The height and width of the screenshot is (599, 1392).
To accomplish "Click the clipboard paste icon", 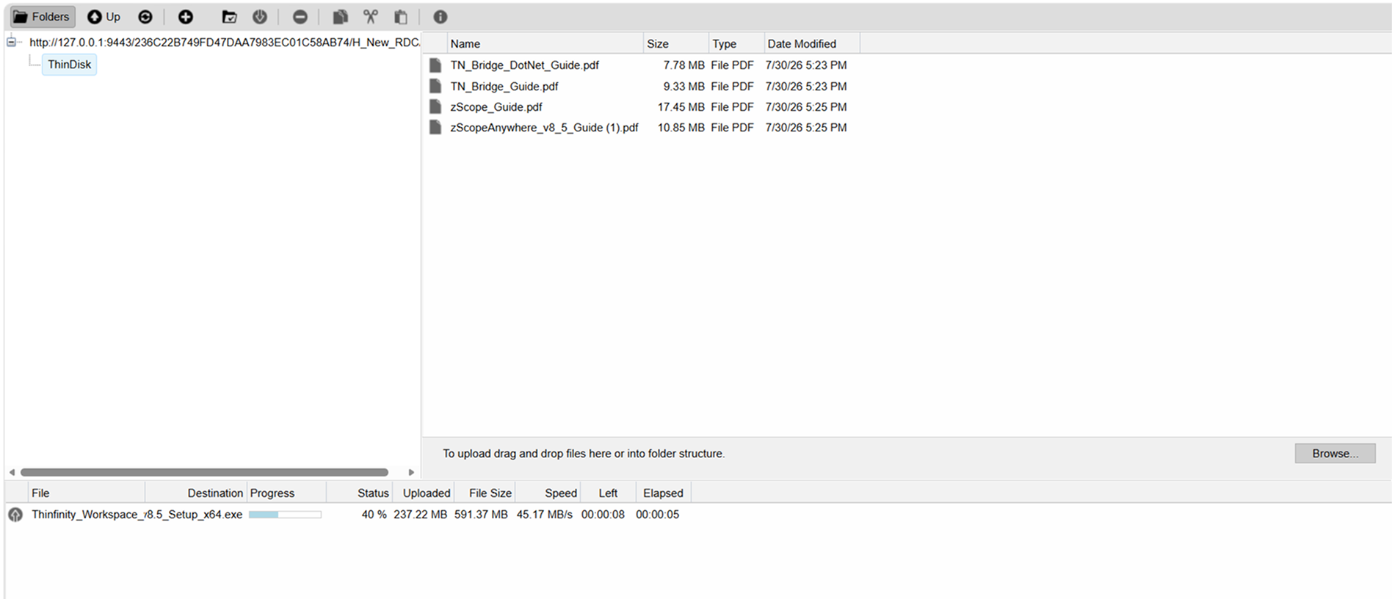I will pyautogui.click(x=401, y=17).
